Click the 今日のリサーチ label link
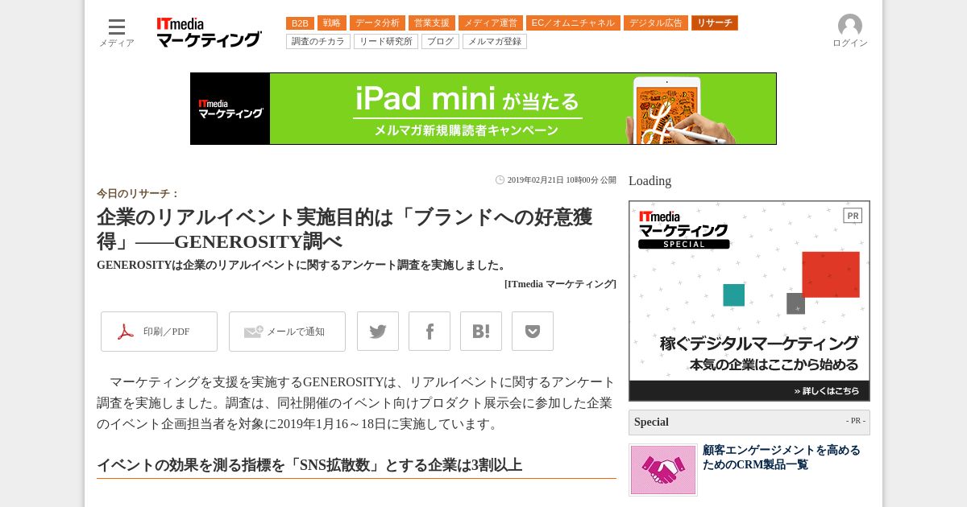The width and height of the screenshot is (967, 507). pyautogui.click(x=138, y=194)
